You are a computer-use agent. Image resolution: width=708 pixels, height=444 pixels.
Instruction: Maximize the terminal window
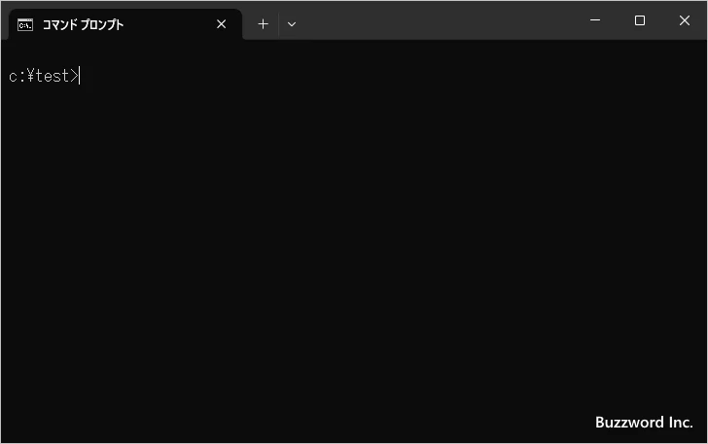(640, 20)
